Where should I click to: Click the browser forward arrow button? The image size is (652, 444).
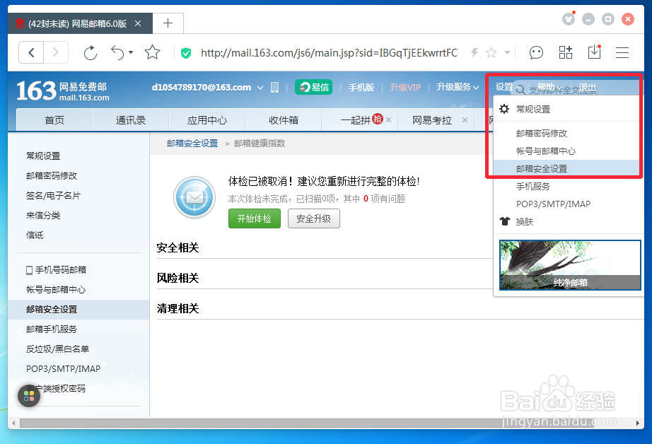click(x=56, y=53)
